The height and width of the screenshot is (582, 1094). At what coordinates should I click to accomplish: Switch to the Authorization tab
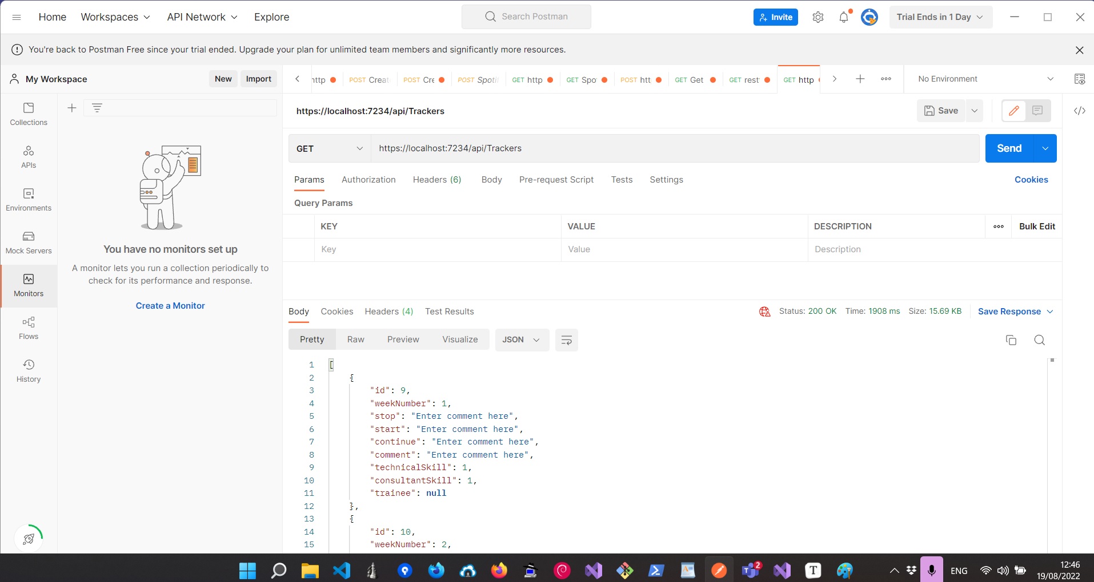pos(368,180)
